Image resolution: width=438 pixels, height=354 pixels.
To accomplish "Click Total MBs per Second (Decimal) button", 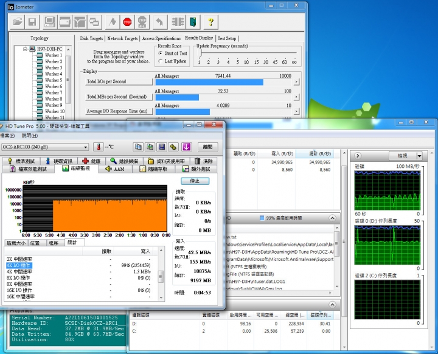I will click(119, 97).
